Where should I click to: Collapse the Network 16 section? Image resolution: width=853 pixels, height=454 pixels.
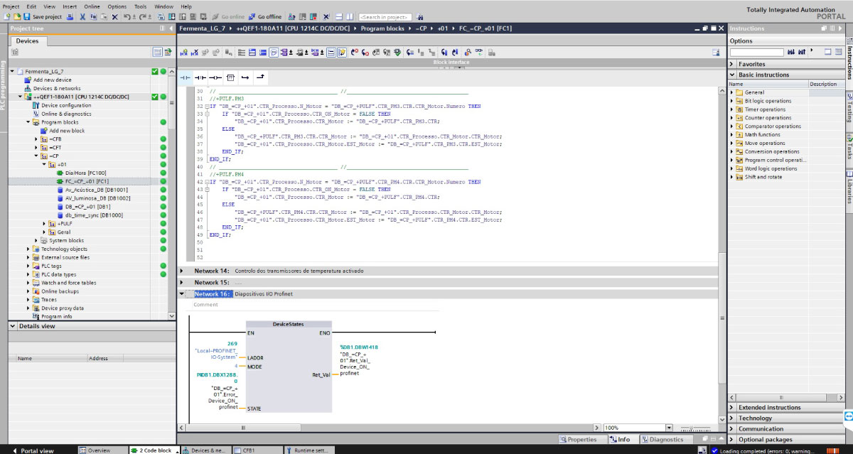pos(181,294)
